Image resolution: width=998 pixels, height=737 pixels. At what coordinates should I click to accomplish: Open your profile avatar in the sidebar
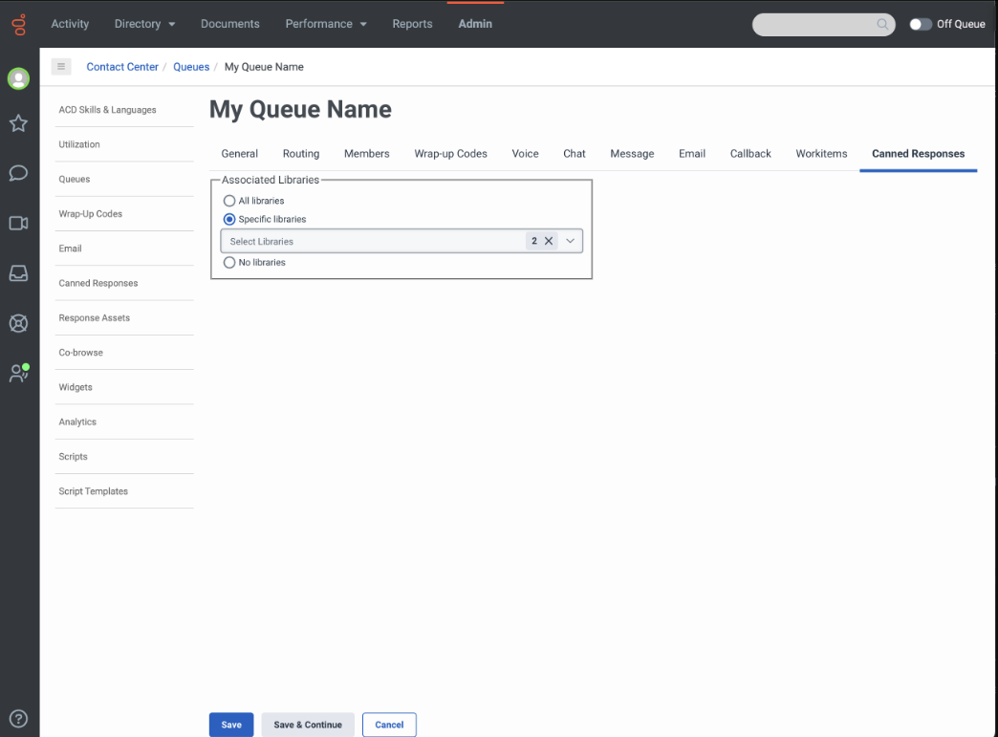pyautogui.click(x=18, y=78)
